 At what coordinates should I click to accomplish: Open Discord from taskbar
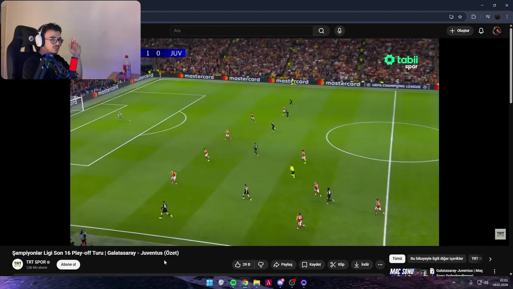281,283
